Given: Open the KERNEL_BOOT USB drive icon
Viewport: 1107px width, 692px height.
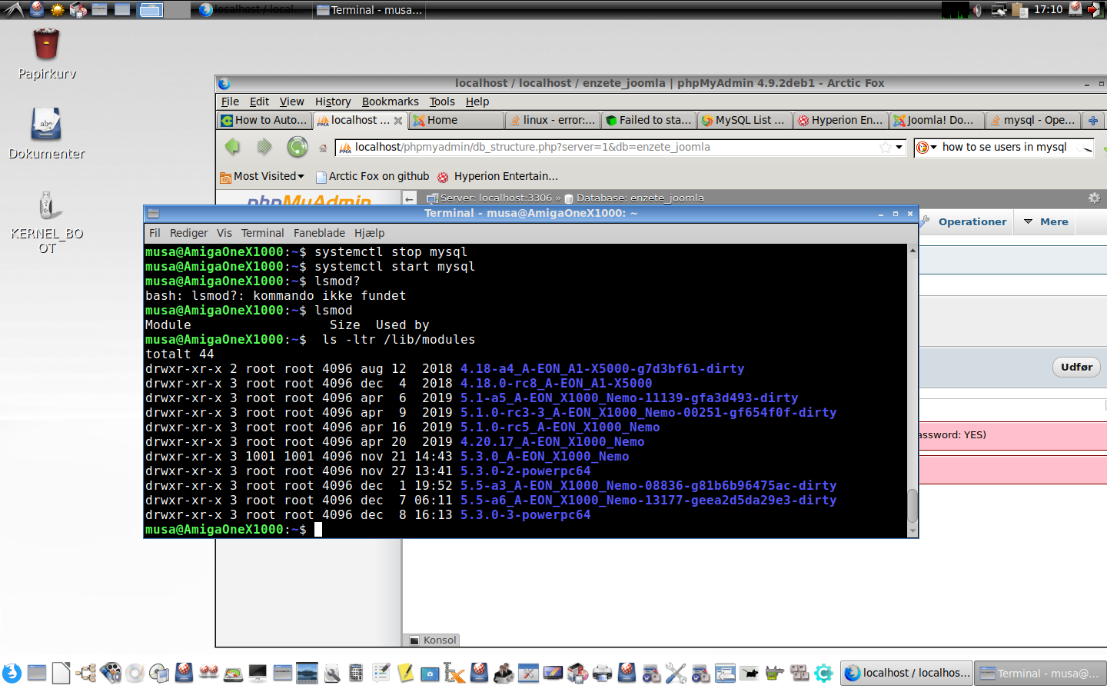Looking at the screenshot, I should tap(47, 206).
